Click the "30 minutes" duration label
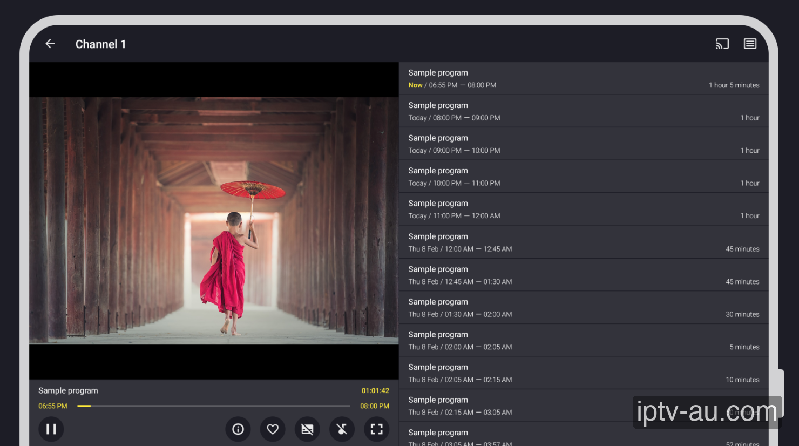799x446 pixels. click(742, 314)
